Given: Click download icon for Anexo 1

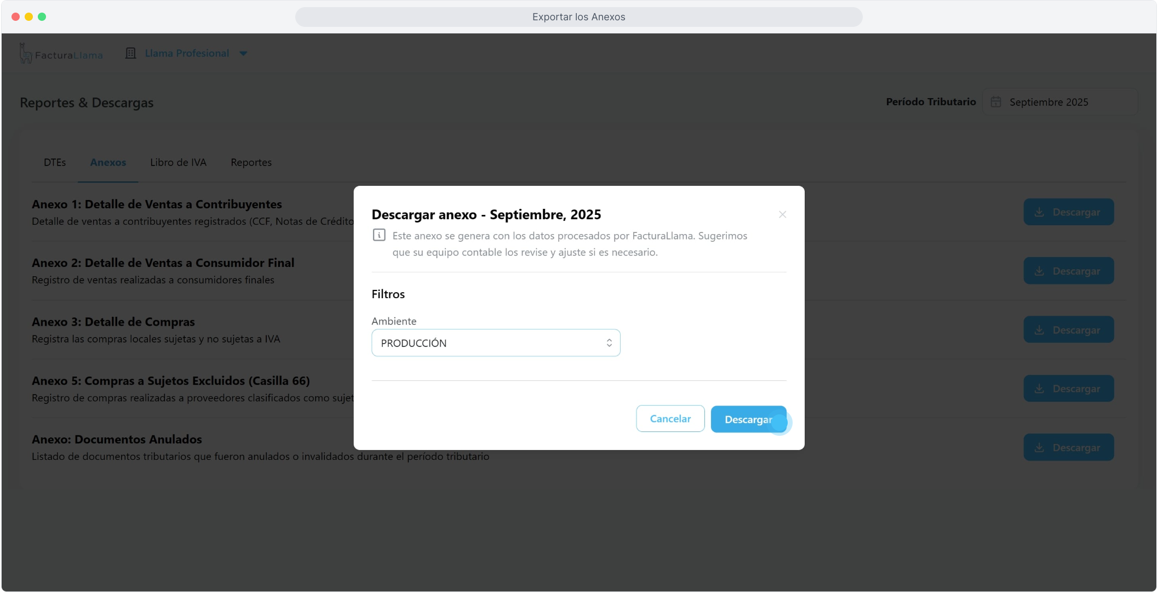Looking at the screenshot, I should (x=1039, y=212).
